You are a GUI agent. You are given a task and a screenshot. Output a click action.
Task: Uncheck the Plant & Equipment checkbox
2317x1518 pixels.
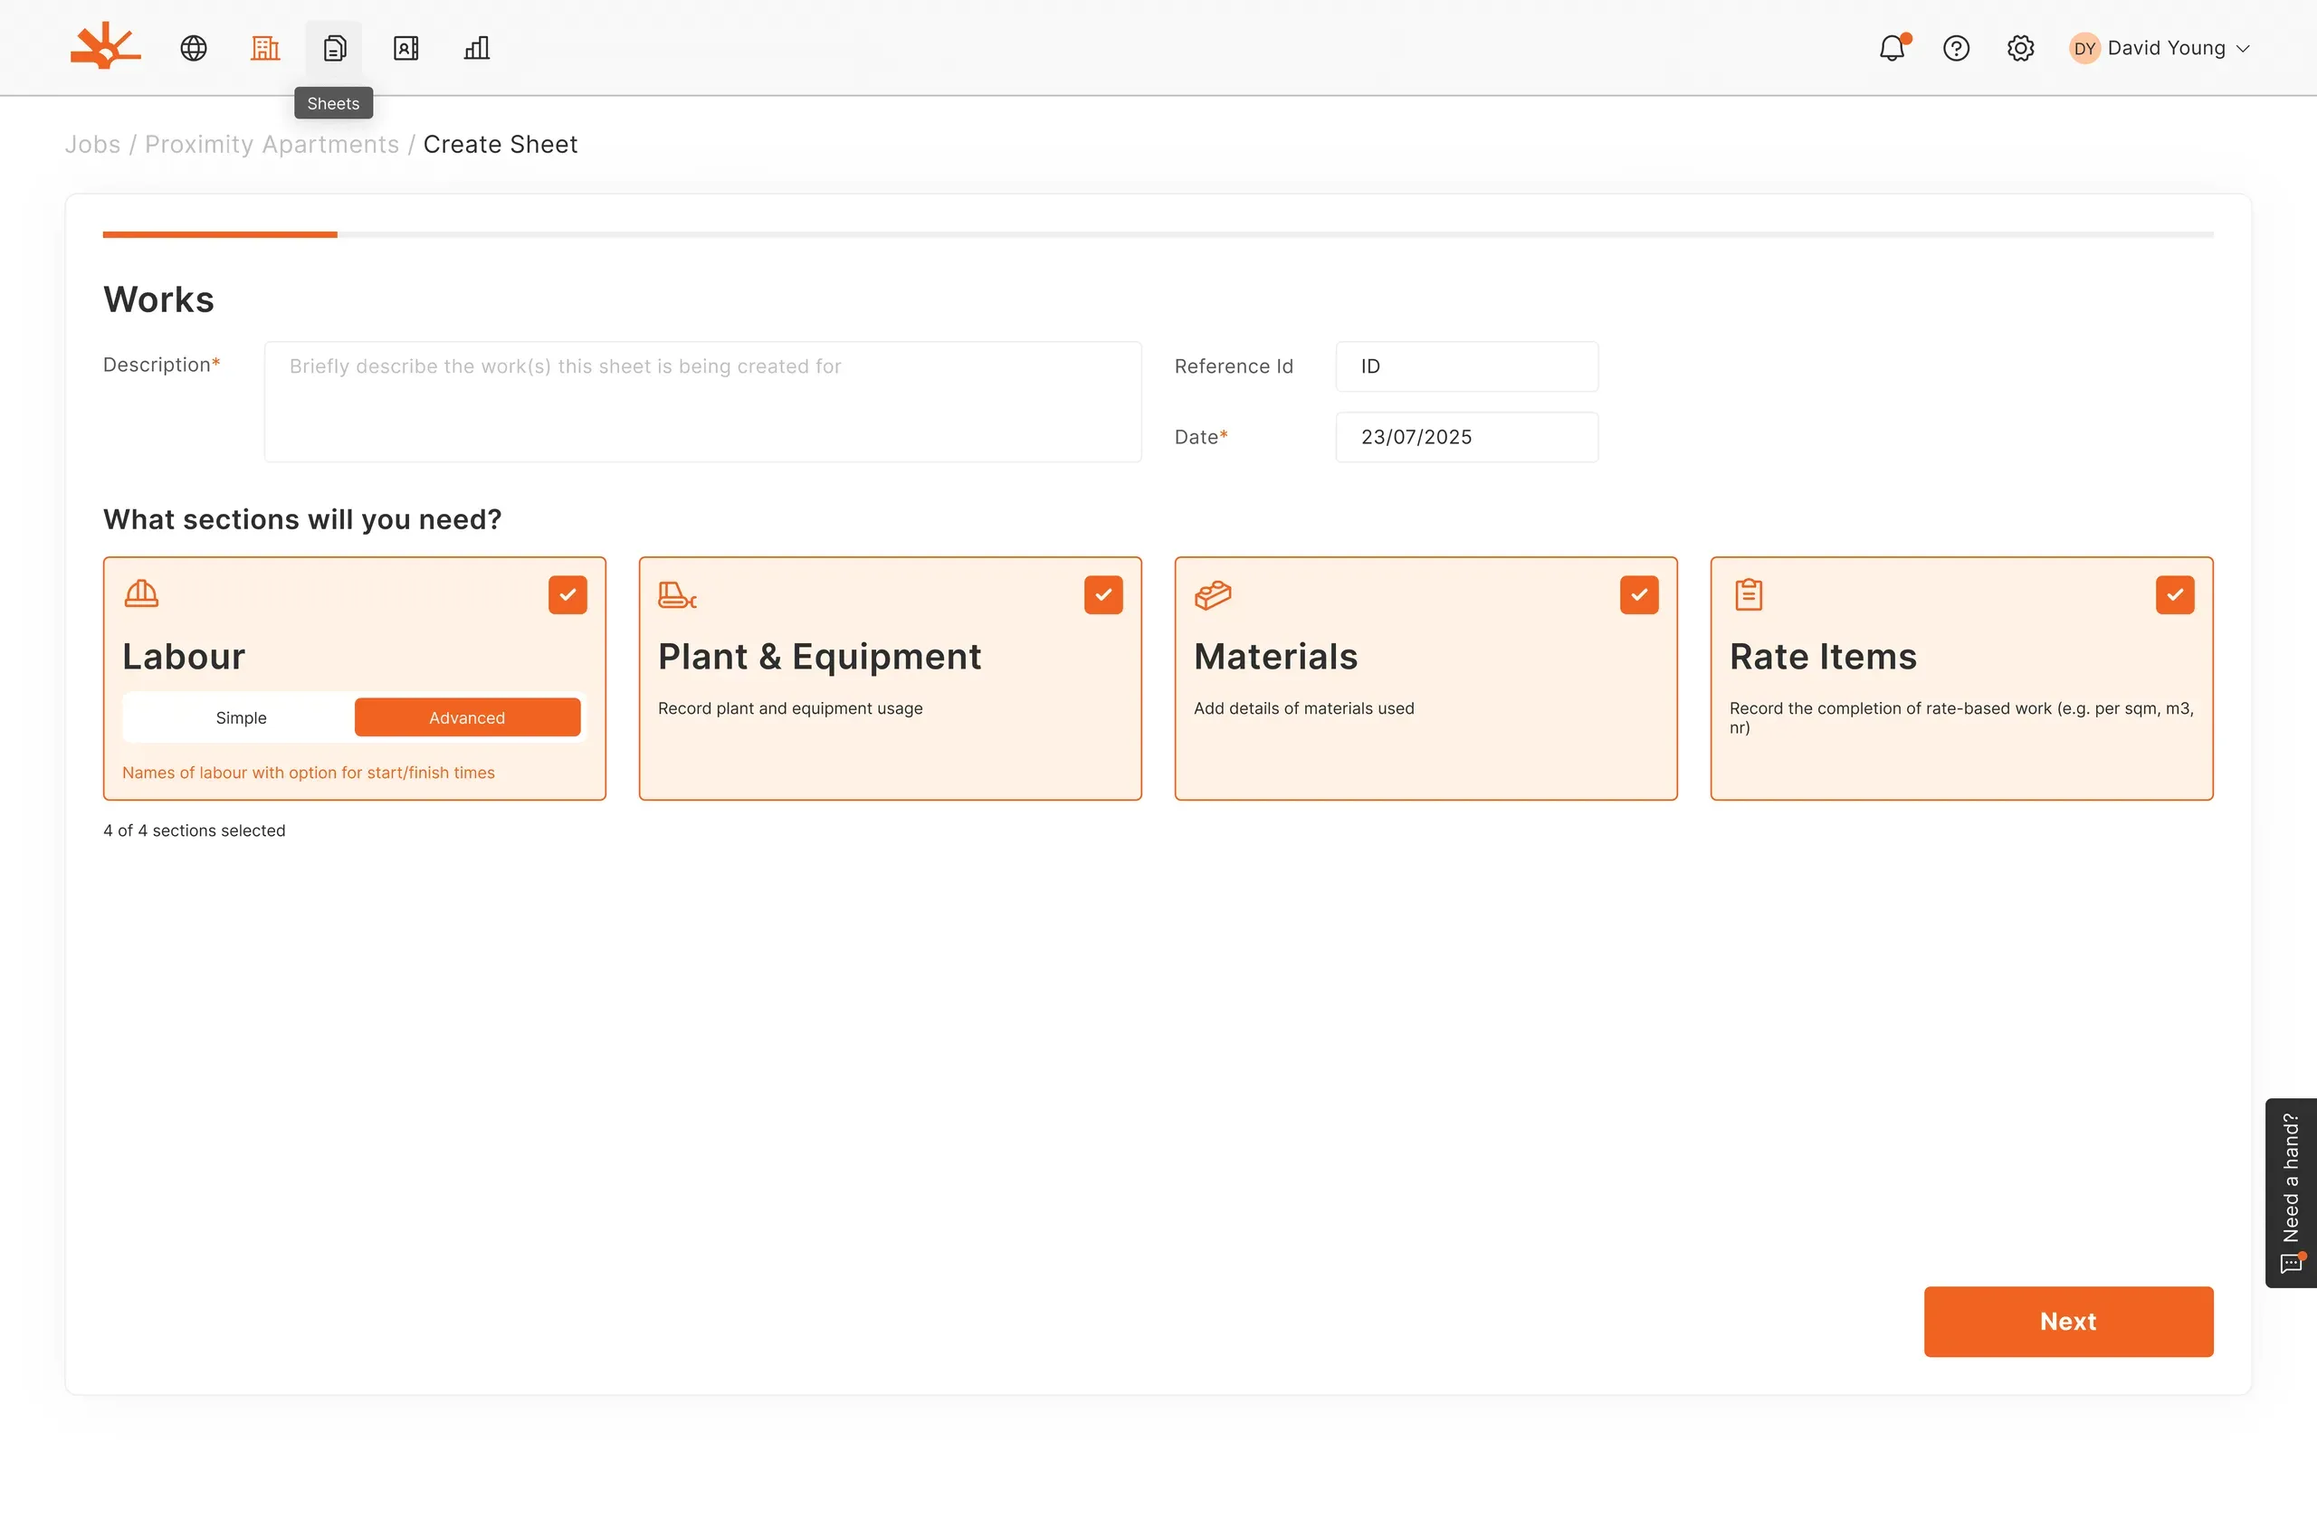1103,594
